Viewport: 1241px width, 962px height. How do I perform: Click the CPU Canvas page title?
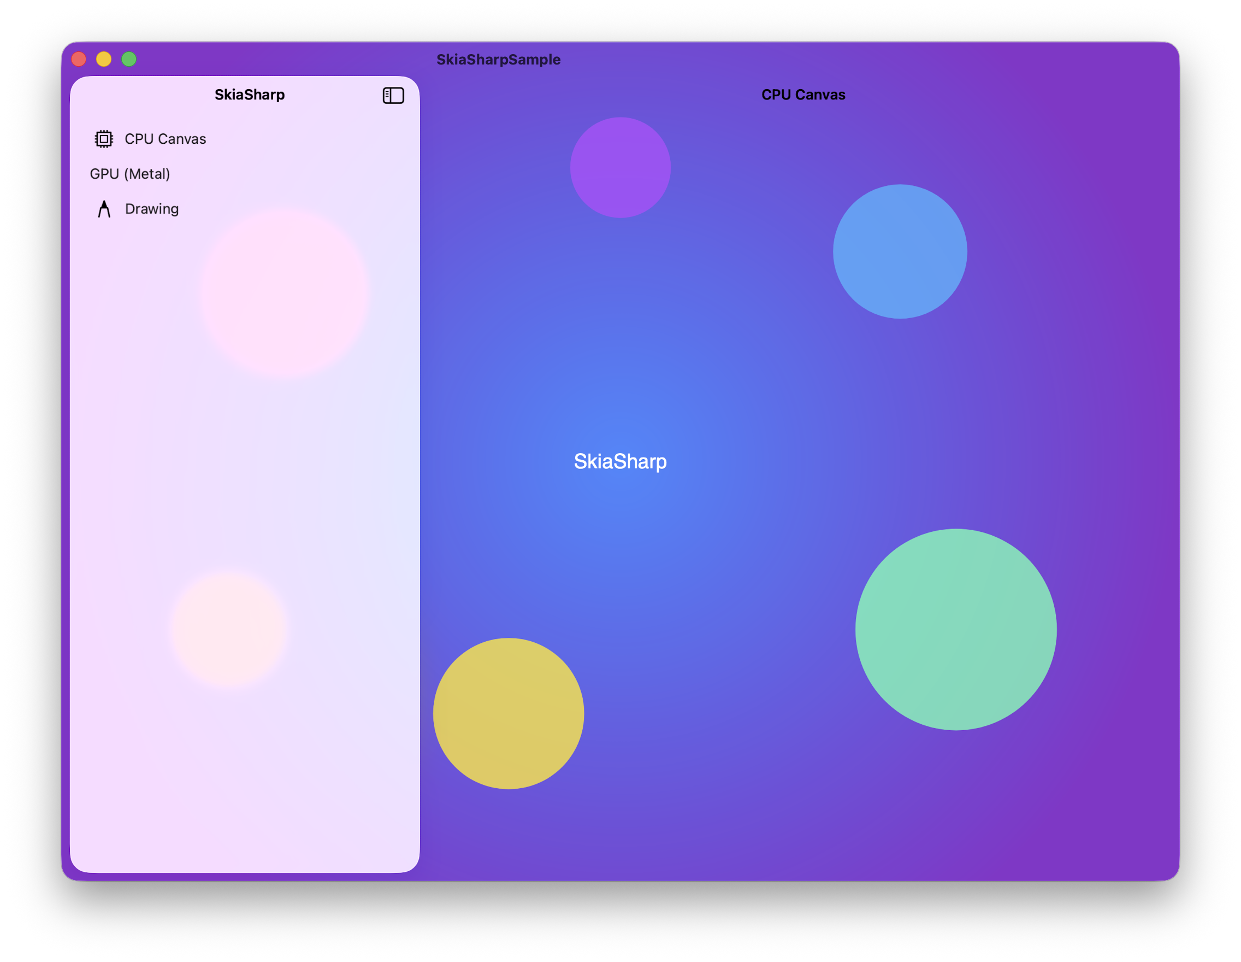click(x=803, y=95)
